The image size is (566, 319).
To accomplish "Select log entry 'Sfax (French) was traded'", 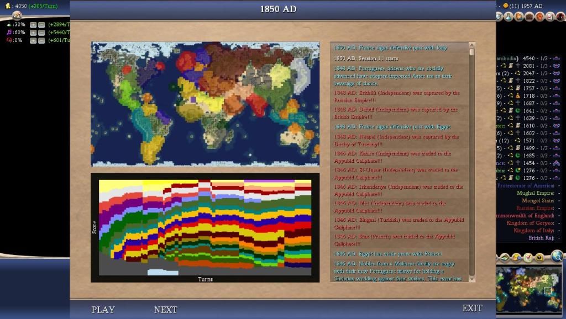I will pyautogui.click(x=399, y=240).
